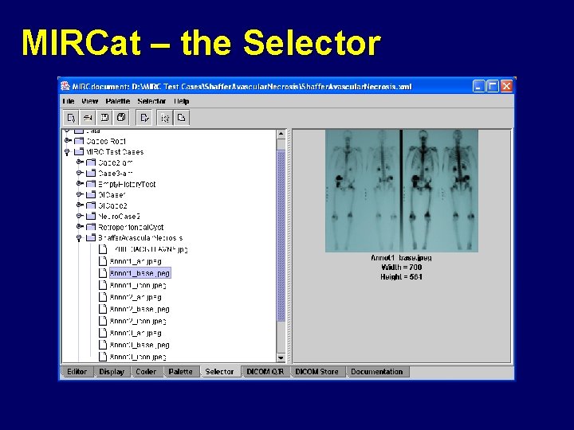
Task: Expand the RetroperitonealCyst folder node
Action: [x=80, y=227]
